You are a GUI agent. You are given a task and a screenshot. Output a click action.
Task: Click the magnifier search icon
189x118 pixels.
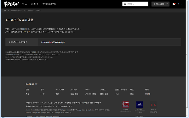pos(125,4)
